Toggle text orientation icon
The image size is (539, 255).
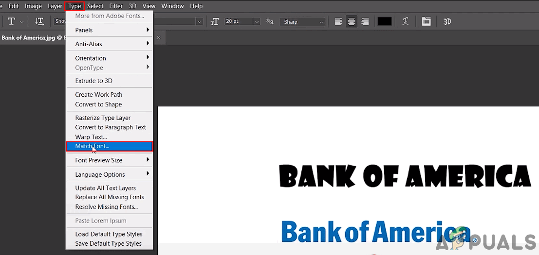(x=39, y=21)
